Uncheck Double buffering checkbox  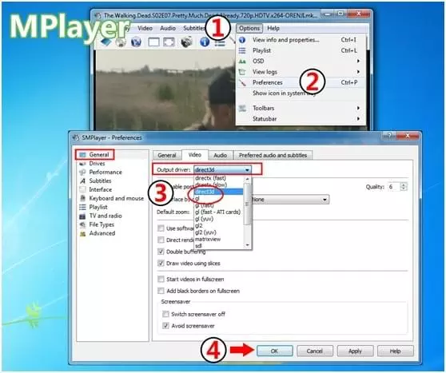coord(161,252)
